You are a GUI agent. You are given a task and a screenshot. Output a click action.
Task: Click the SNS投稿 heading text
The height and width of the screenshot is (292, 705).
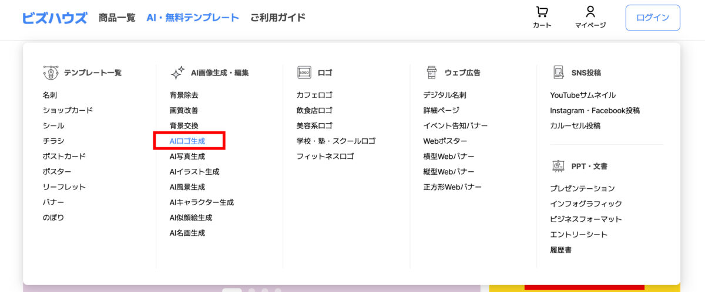586,73
